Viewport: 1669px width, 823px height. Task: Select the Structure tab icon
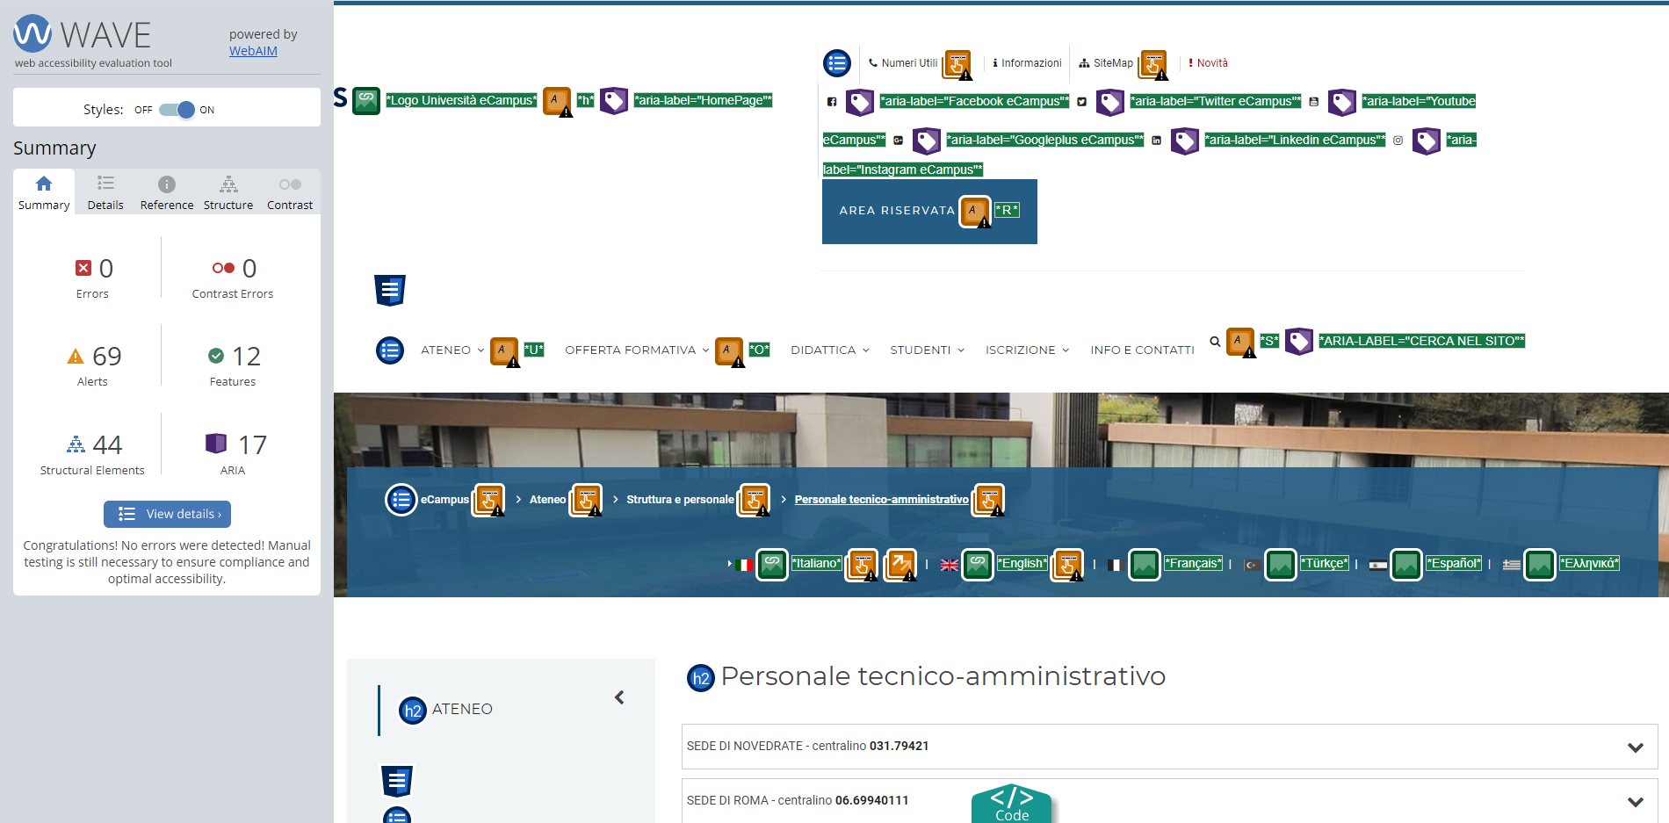tap(228, 184)
